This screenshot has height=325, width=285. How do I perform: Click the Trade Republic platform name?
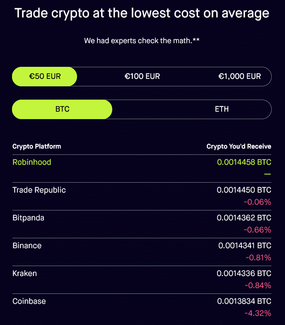(39, 190)
